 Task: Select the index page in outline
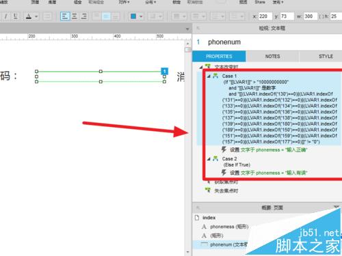tap(209, 218)
